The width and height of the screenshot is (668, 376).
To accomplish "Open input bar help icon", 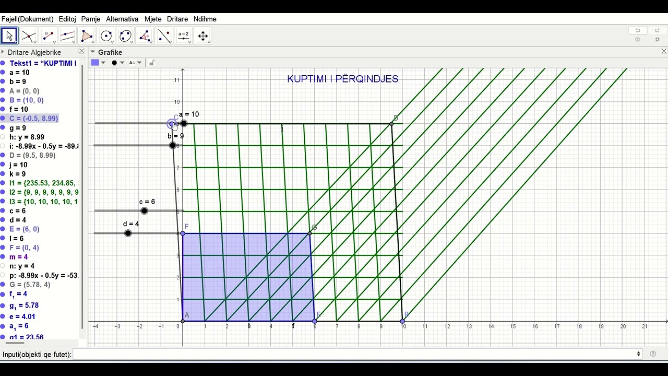I will [x=653, y=354].
